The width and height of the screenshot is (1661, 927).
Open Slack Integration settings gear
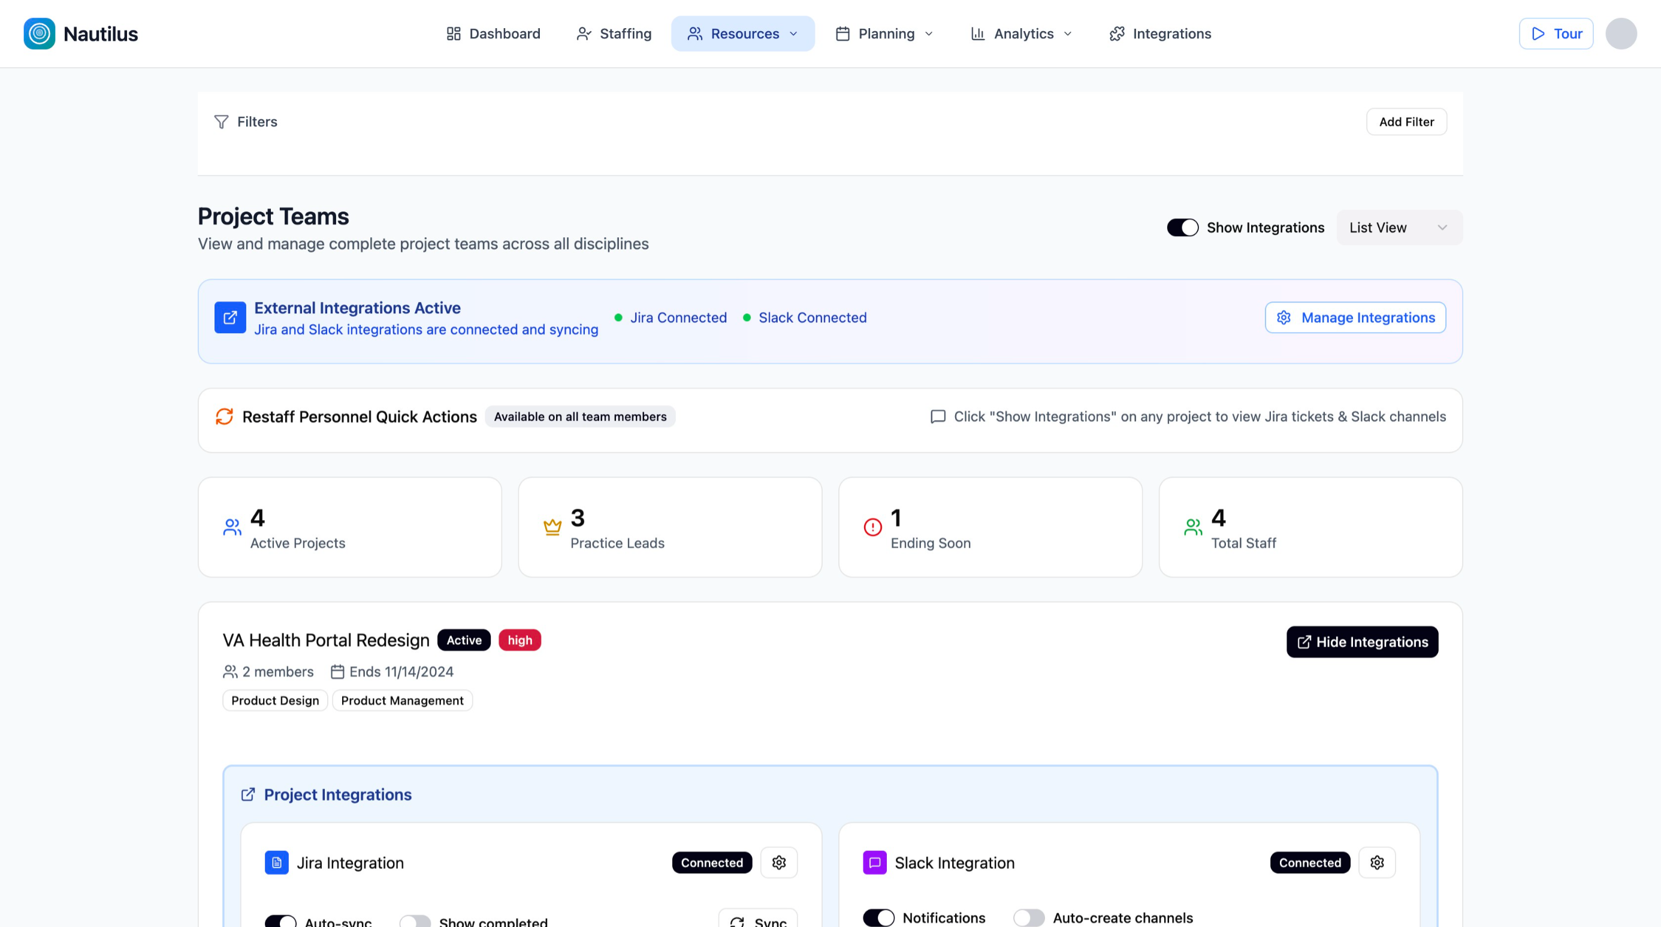point(1376,862)
